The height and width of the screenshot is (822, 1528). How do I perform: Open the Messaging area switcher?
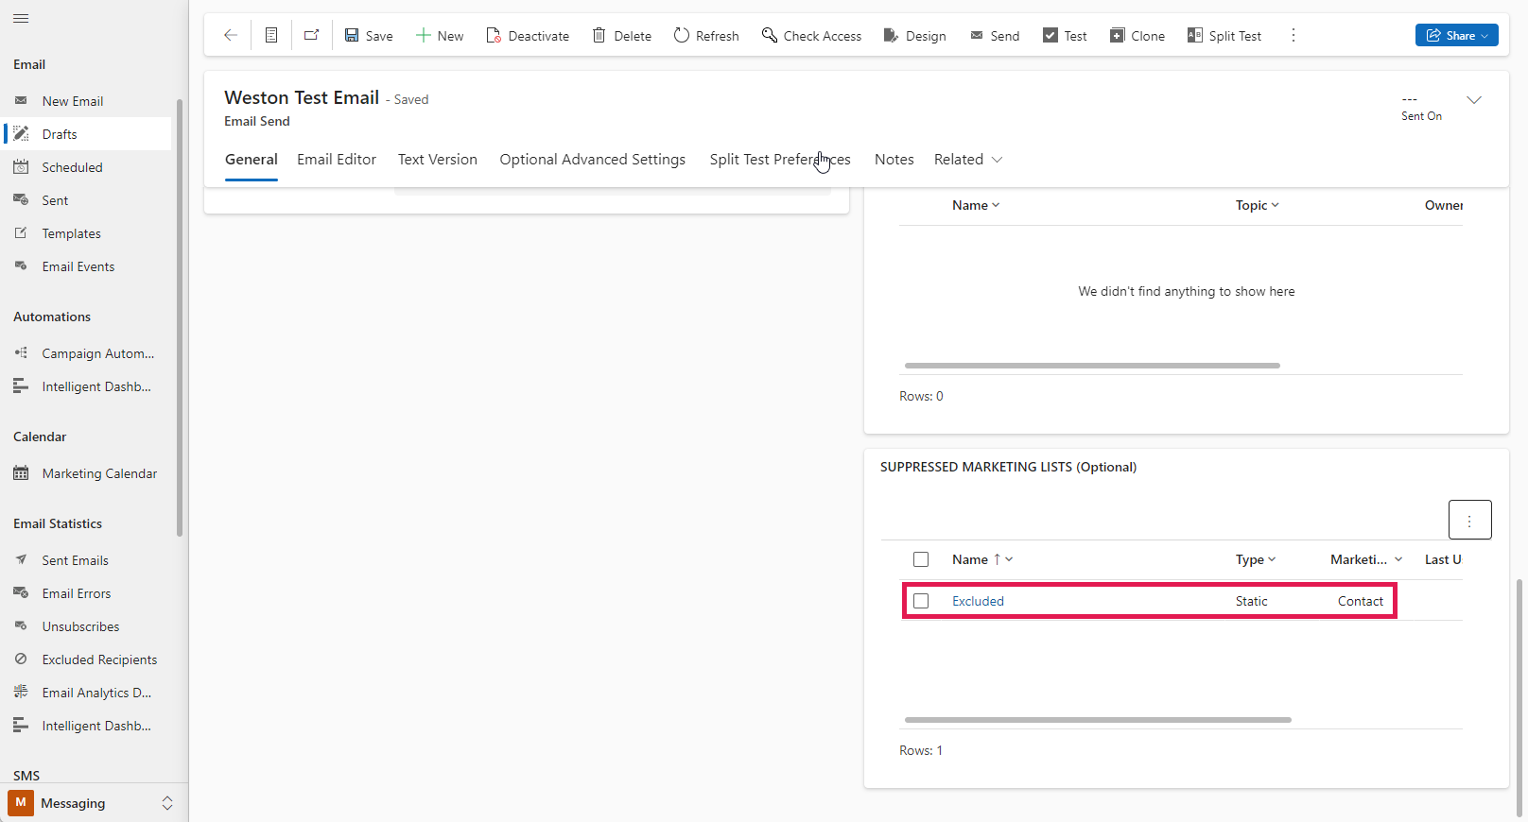(x=94, y=803)
